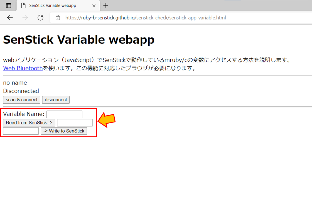Click the page favicon on the tab

pos(24,6)
